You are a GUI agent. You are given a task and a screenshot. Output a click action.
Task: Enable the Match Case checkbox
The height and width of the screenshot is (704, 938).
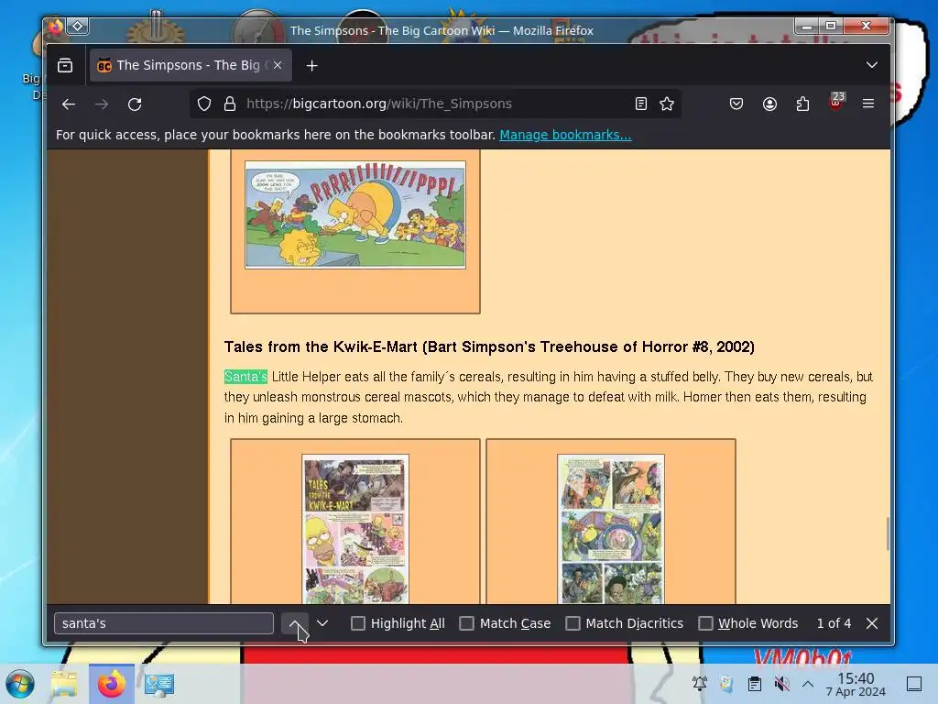pos(466,623)
